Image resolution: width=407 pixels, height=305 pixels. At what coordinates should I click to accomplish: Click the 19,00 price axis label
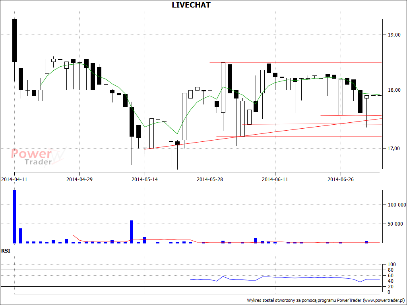tap(394, 35)
